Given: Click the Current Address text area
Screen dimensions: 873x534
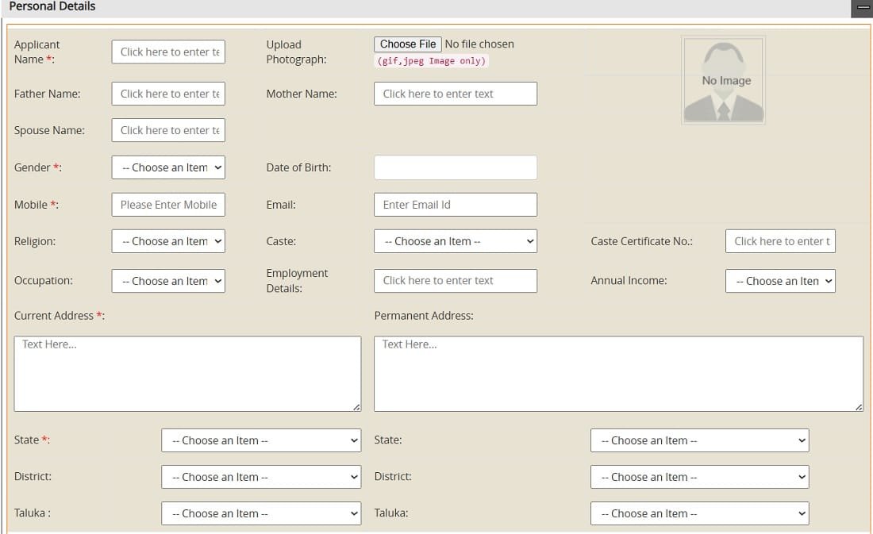Looking at the screenshot, I should coord(187,374).
